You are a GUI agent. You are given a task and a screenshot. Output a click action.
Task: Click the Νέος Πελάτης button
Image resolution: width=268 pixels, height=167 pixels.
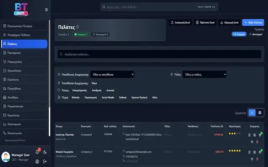coord(253,22)
